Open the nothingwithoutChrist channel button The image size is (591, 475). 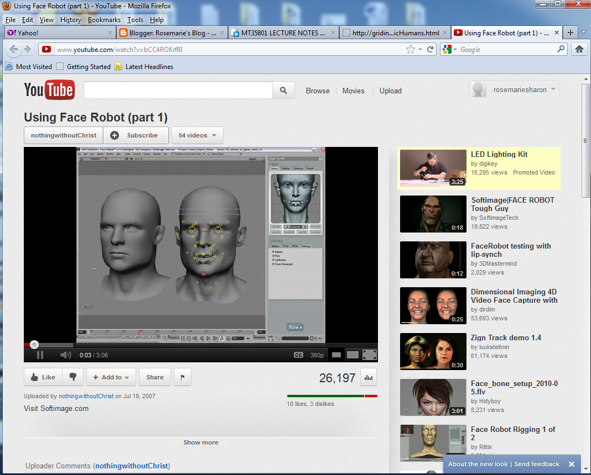coord(64,135)
